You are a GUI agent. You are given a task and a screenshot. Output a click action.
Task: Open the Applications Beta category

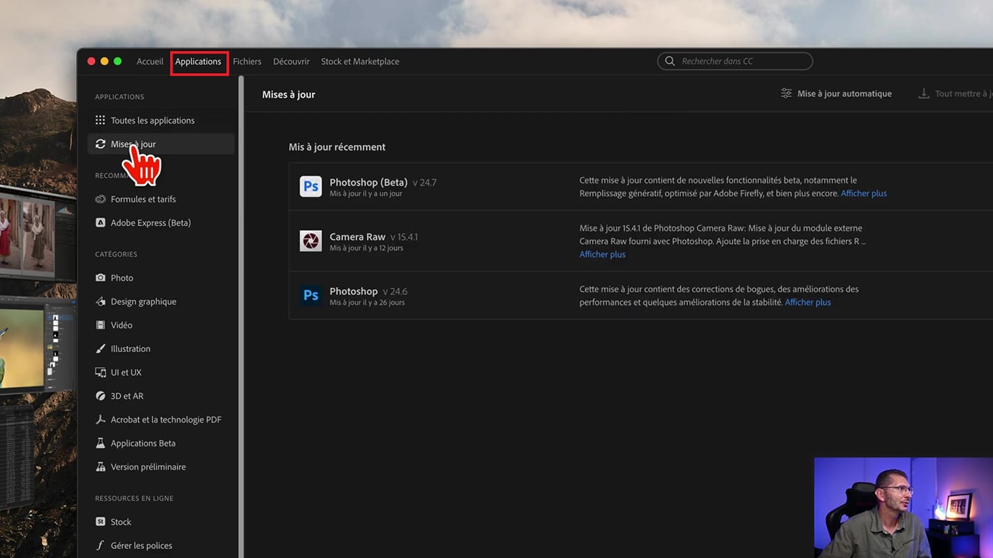(x=161, y=443)
